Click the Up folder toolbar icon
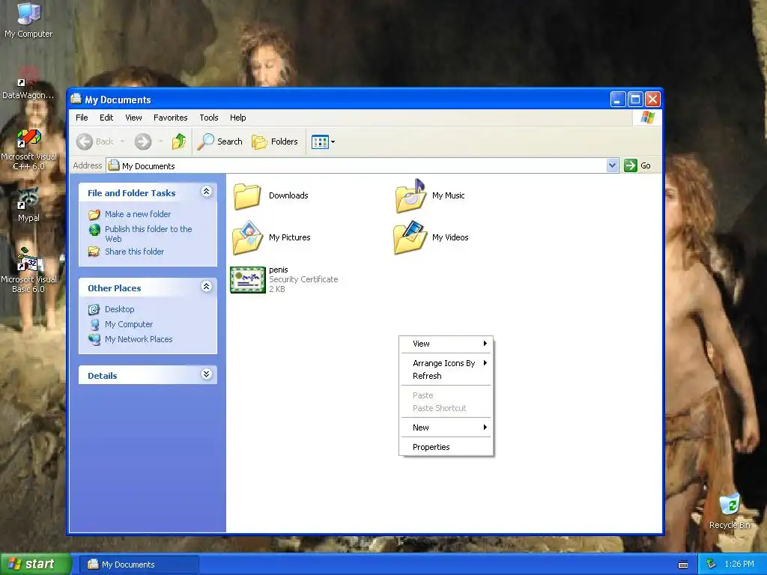Image resolution: width=767 pixels, height=575 pixels. tap(179, 142)
